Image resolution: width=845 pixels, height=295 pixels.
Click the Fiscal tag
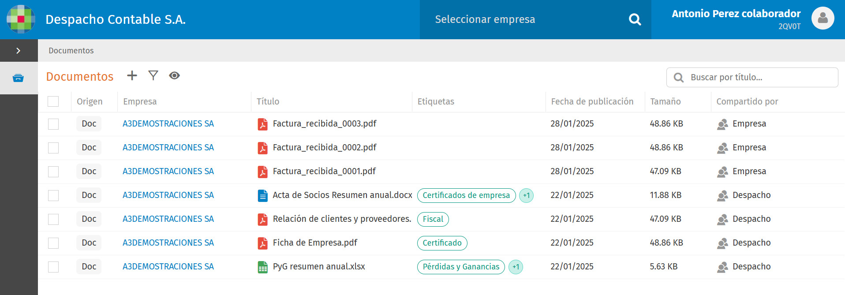[x=433, y=219]
